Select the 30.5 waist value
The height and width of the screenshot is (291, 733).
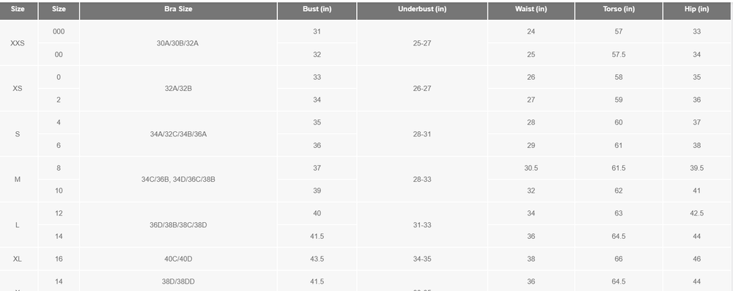click(x=531, y=168)
